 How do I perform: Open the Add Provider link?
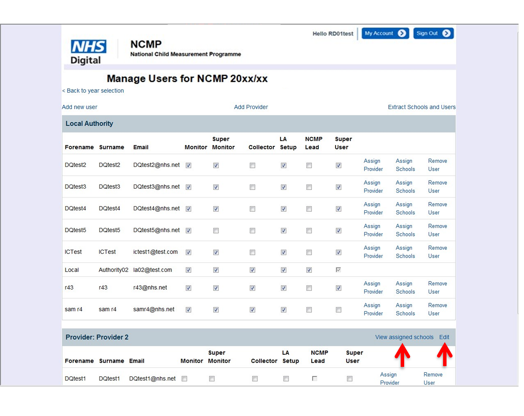tap(251, 107)
